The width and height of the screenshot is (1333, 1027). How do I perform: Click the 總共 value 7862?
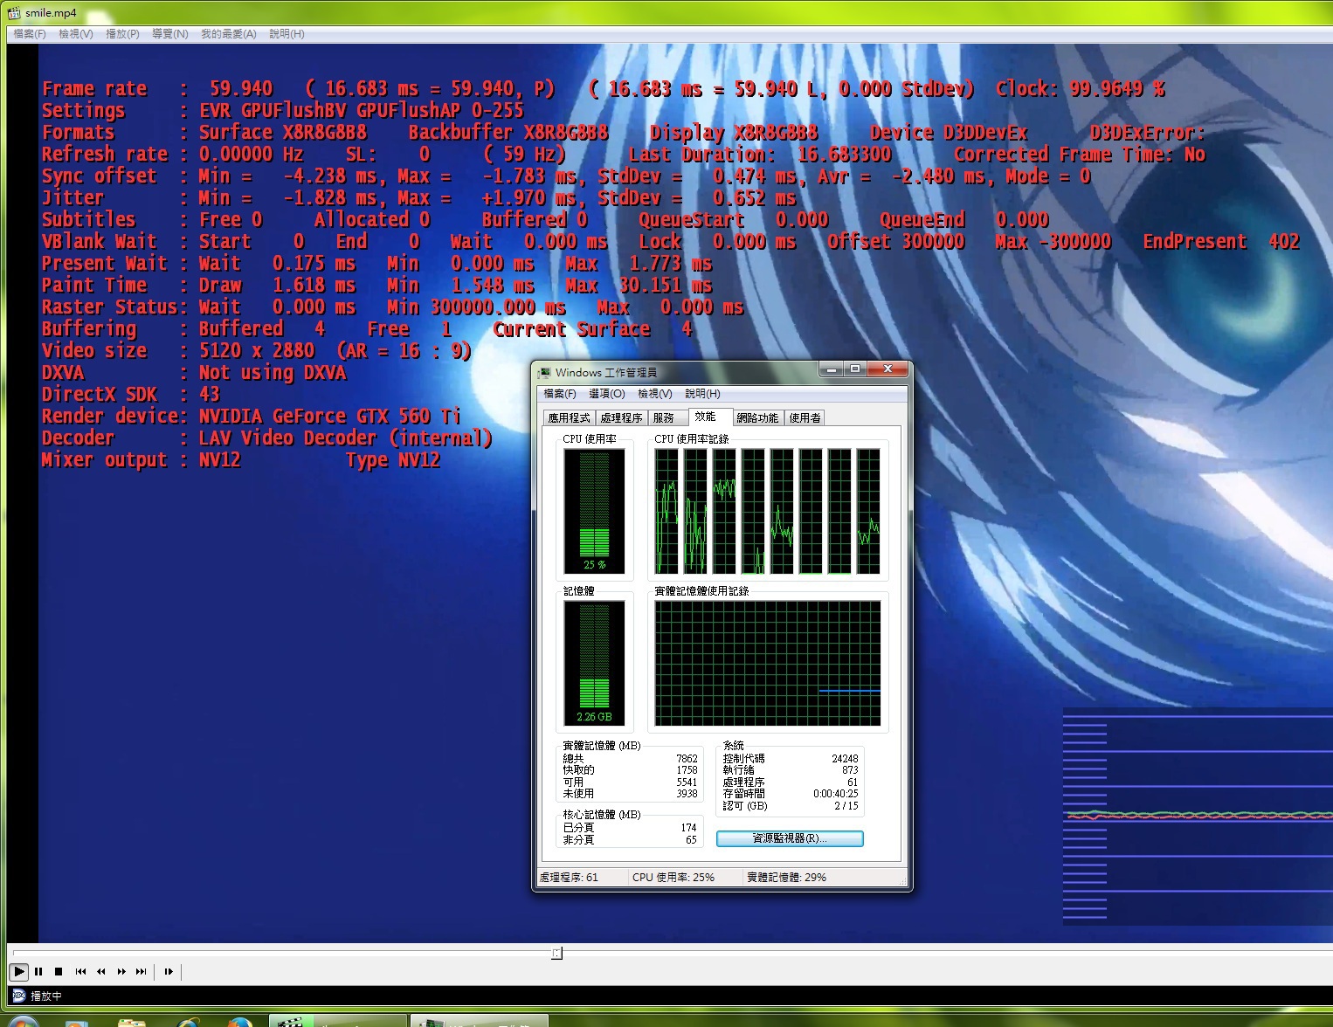pos(687,759)
